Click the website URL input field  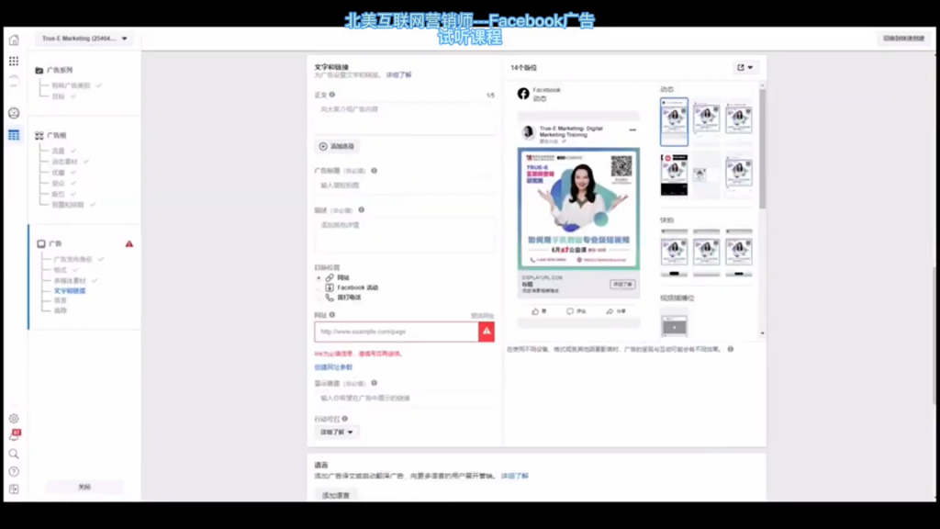coord(395,332)
